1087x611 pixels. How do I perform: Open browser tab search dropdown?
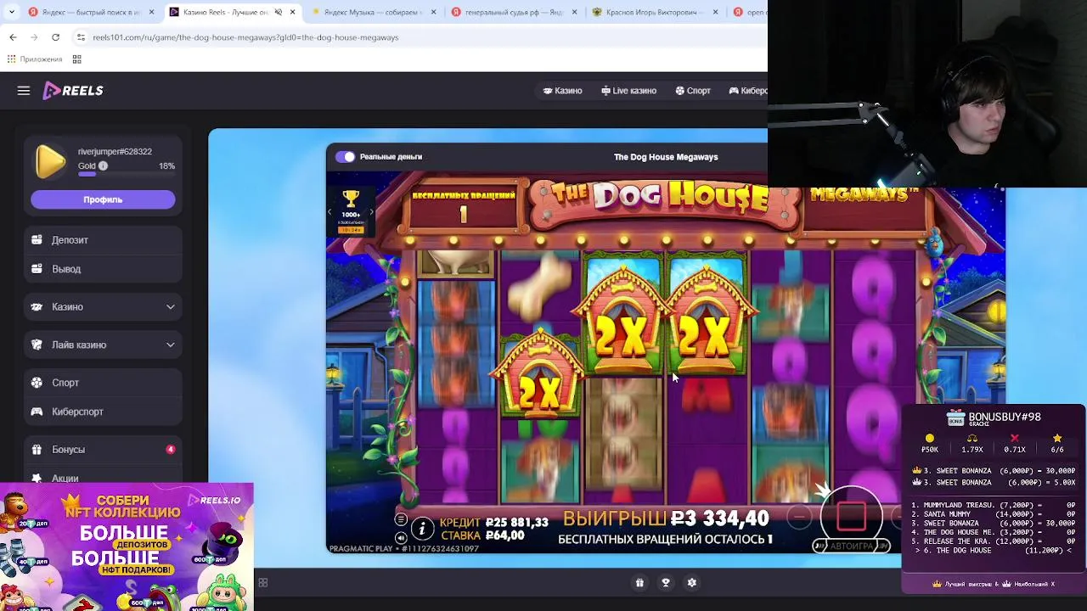tap(11, 12)
